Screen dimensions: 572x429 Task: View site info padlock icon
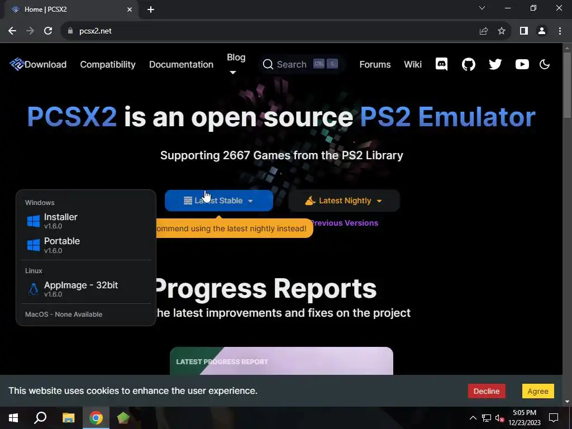click(70, 31)
